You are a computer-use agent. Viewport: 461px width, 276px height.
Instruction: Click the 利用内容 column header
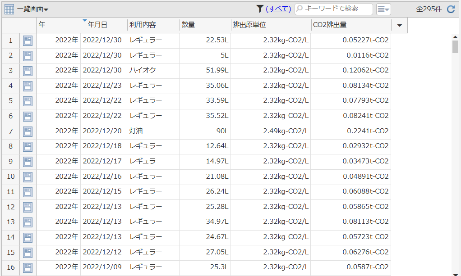153,25
